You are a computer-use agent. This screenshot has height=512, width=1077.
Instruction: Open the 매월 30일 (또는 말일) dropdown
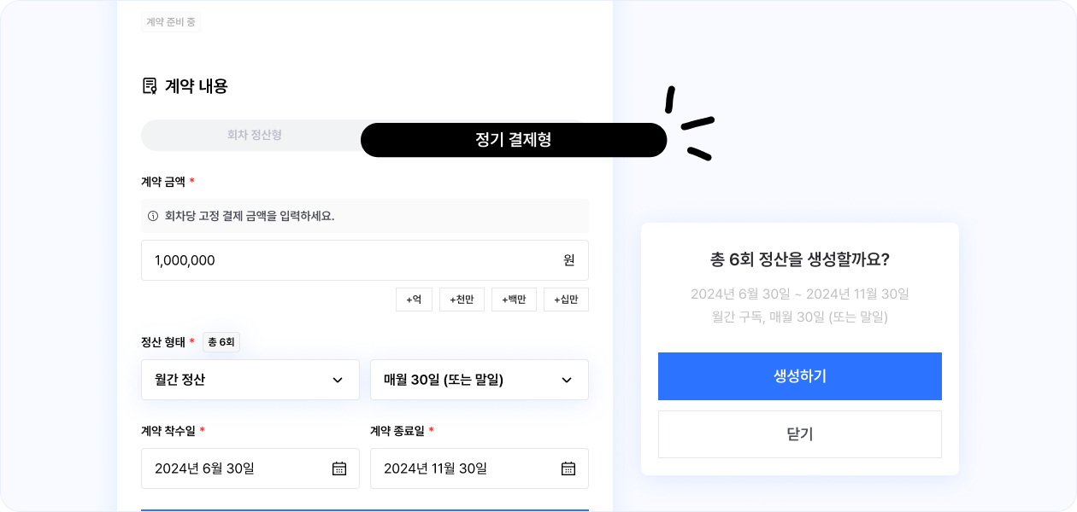(479, 380)
